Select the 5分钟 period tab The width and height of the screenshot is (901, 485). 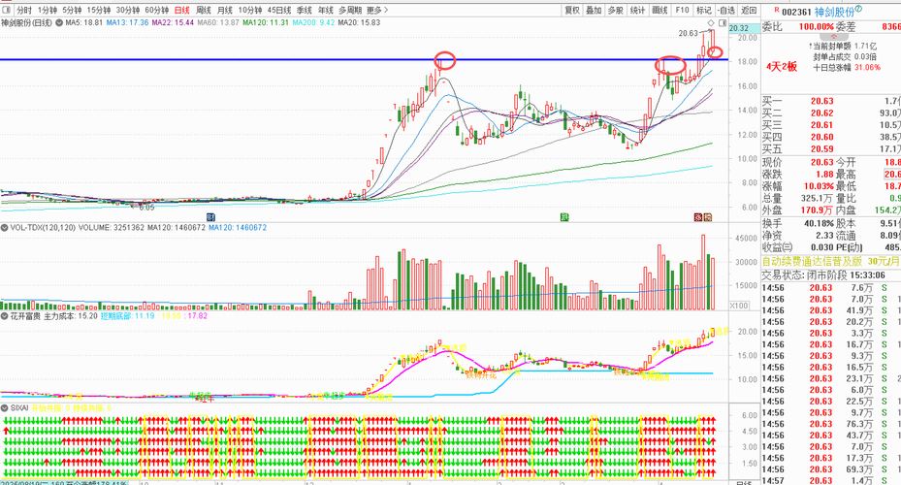72,11
